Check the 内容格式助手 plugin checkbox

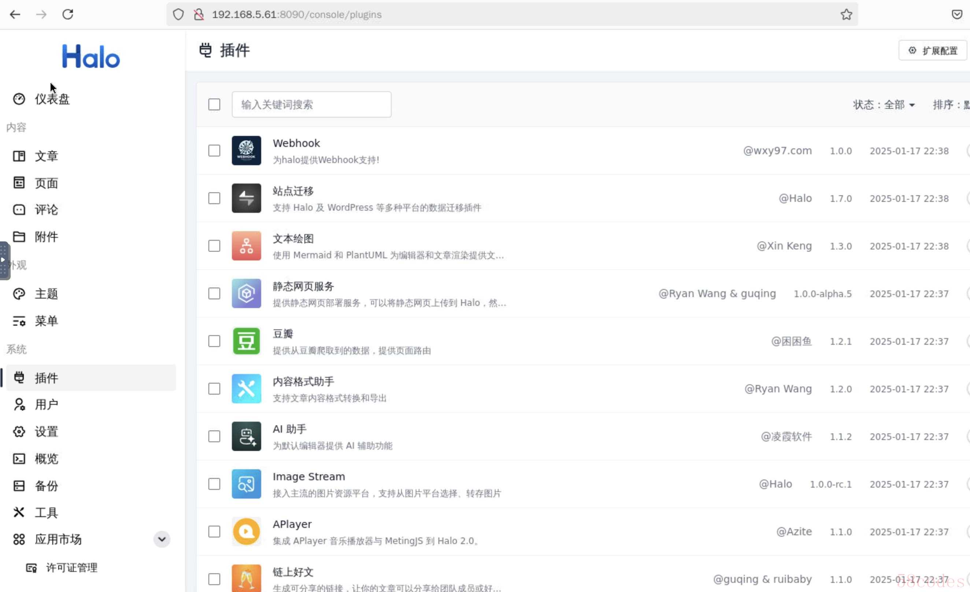[x=214, y=388]
